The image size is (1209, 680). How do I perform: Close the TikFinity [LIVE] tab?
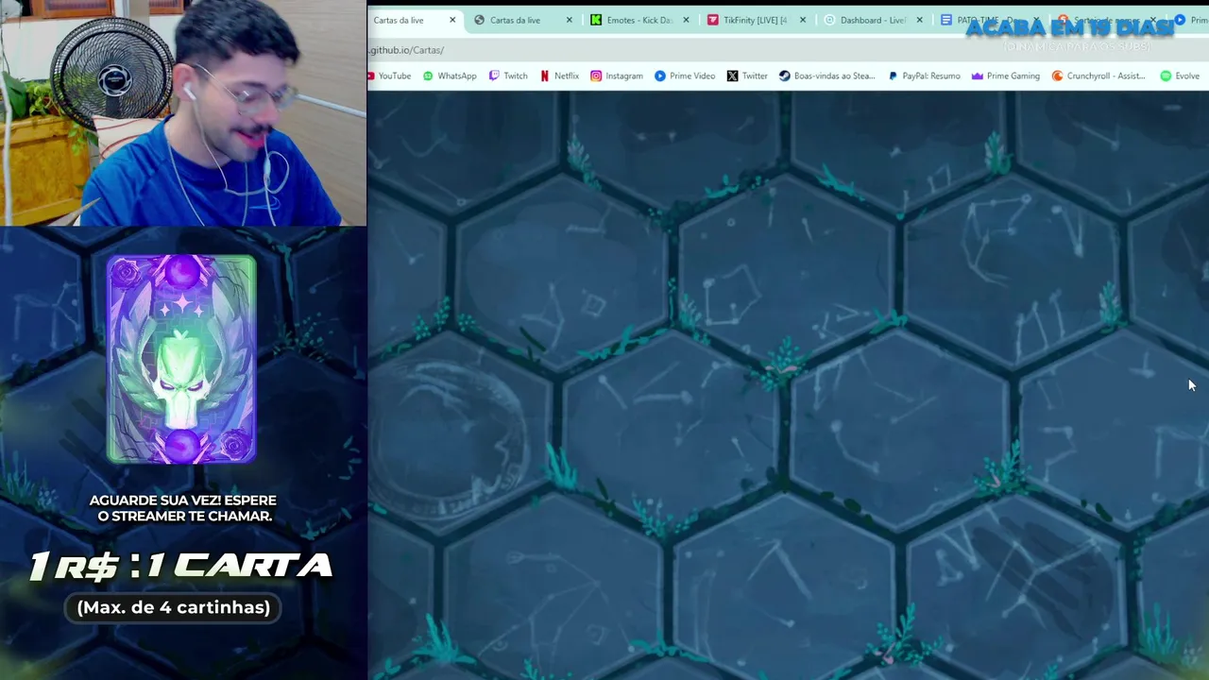coord(803,20)
